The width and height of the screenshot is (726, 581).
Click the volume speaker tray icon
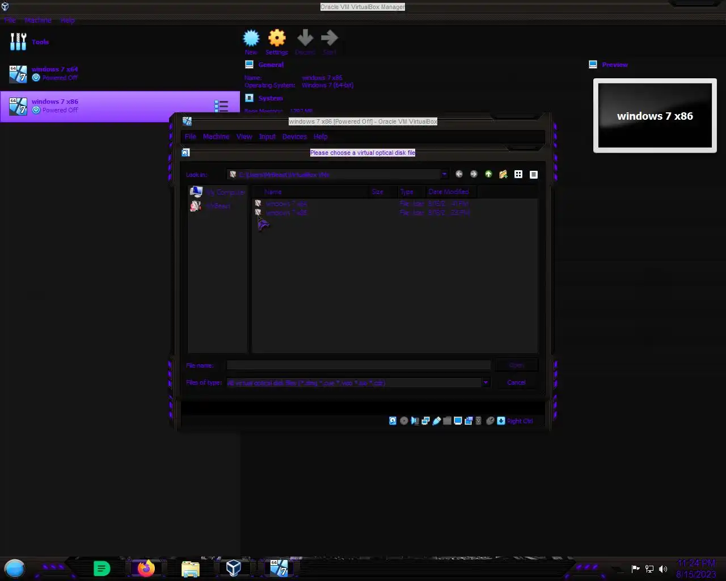point(662,569)
